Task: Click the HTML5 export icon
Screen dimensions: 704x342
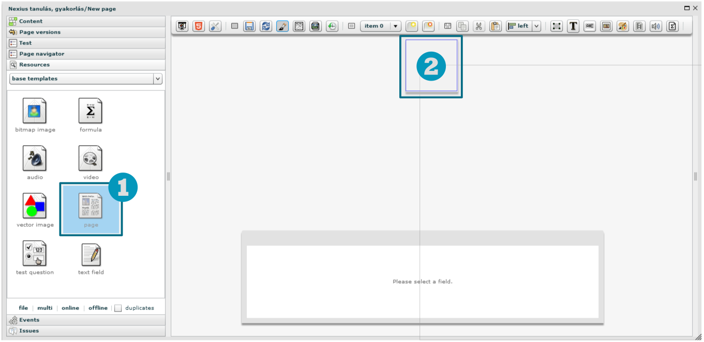Action: point(199,26)
